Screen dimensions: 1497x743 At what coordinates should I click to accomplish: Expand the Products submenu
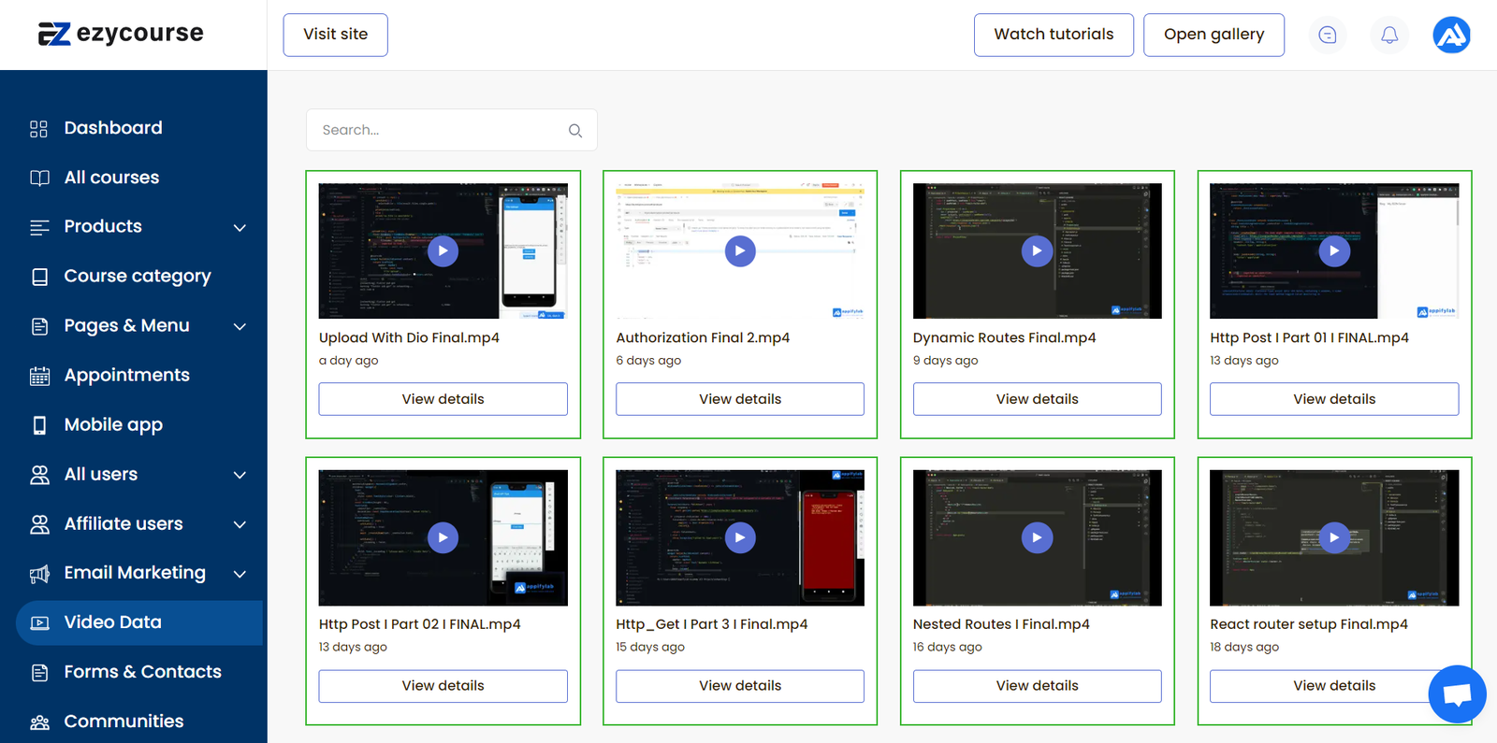[240, 227]
